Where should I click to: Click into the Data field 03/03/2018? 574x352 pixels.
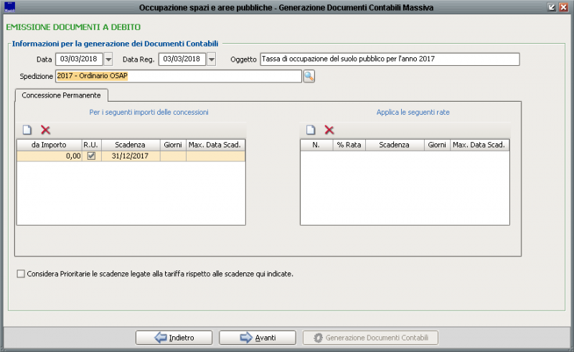pos(79,60)
